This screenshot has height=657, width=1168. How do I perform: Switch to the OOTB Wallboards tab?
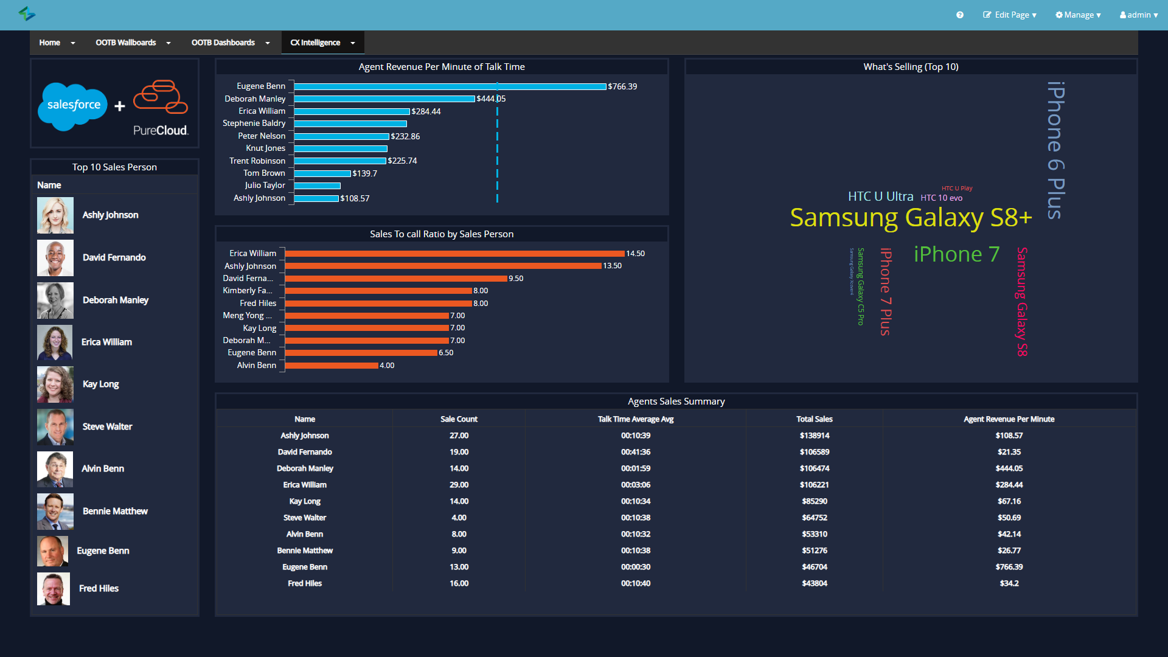(x=126, y=43)
